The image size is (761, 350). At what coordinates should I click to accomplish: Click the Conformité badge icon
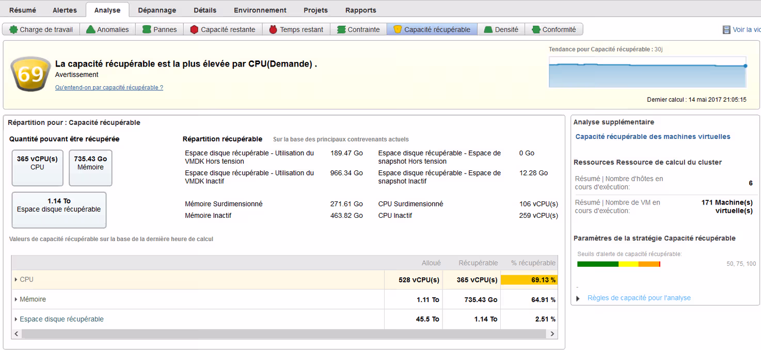click(x=536, y=29)
